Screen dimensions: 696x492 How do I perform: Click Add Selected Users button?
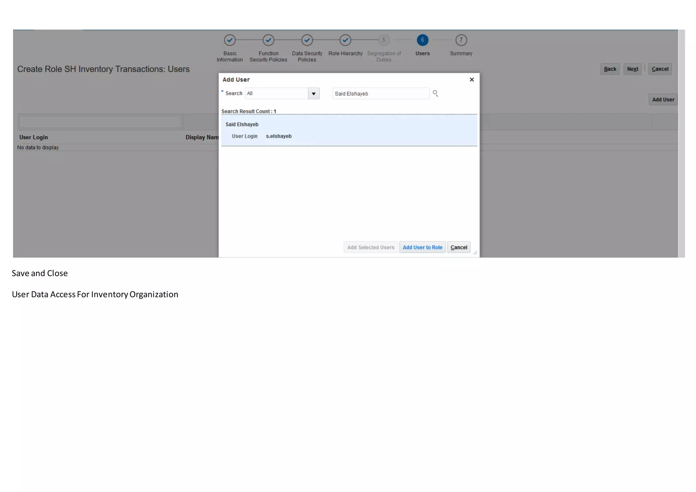pos(371,248)
